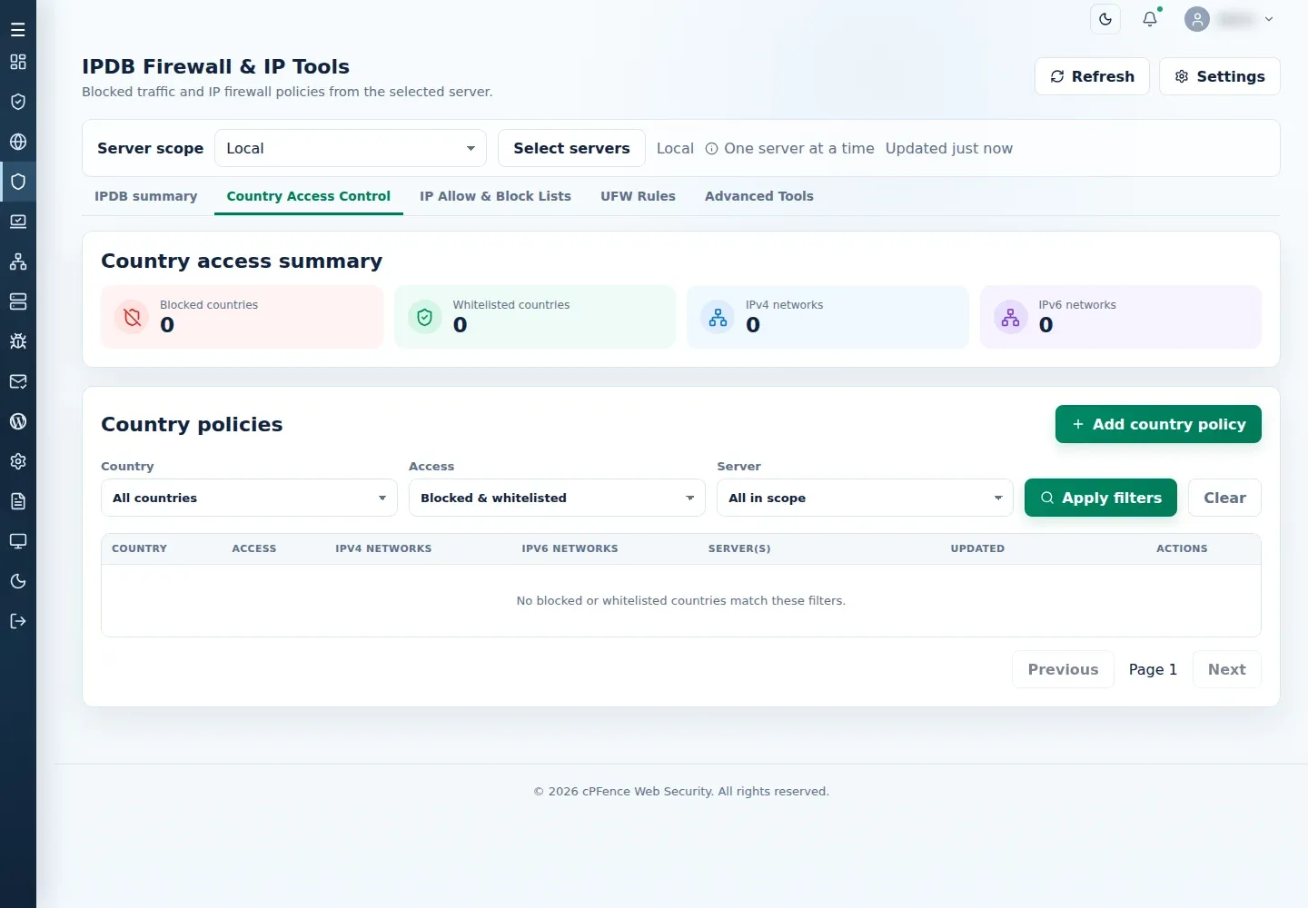Go to the Previous page
Viewport: 1308px width, 908px height.
click(x=1063, y=669)
